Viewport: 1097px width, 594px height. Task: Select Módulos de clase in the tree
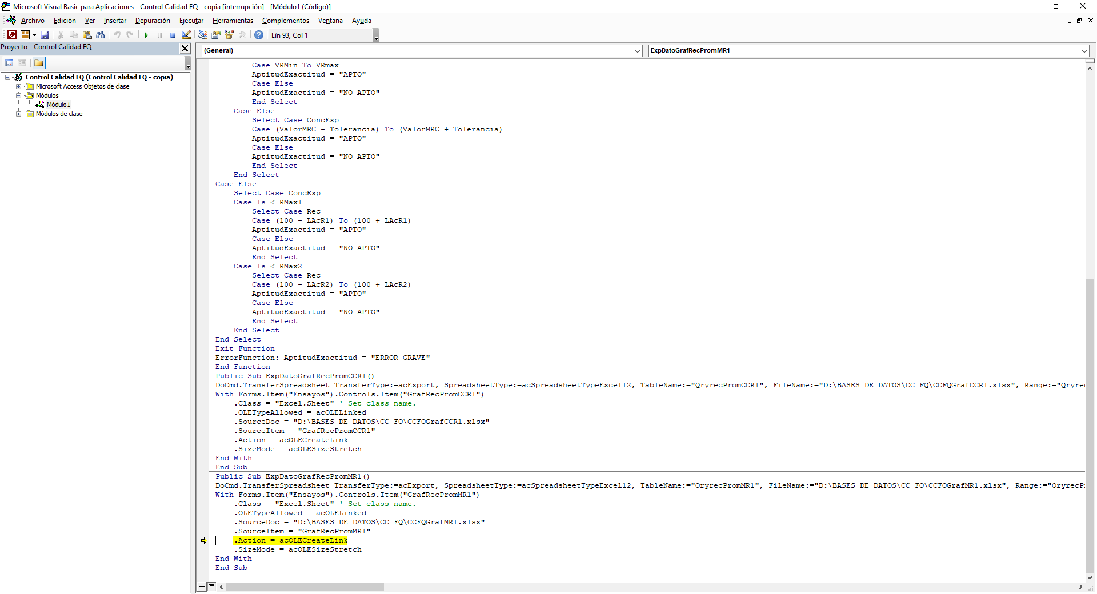tap(59, 114)
